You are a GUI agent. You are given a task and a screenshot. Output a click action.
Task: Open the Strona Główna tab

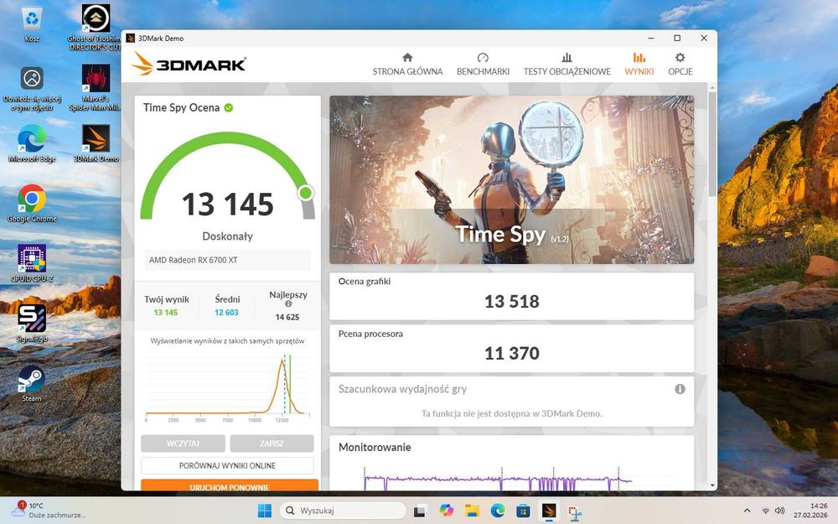[x=407, y=65]
